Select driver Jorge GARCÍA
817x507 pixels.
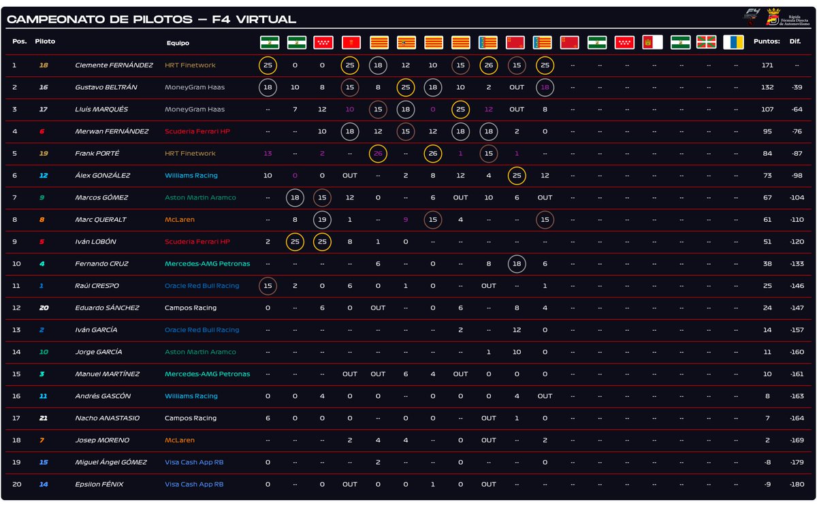pos(99,352)
